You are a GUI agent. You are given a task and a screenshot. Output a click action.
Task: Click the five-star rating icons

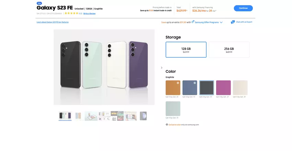[x=71, y=13]
